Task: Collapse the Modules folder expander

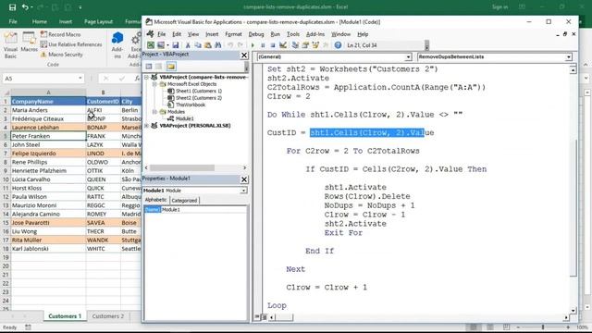Action: (154, 112)
